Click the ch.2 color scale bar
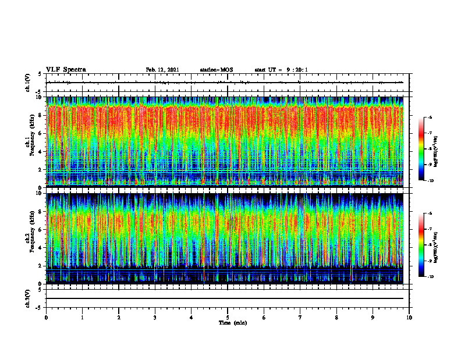 421,245
